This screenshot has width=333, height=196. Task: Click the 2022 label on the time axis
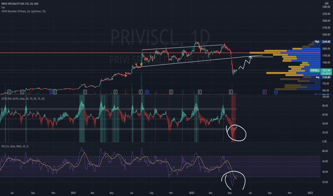192,193
